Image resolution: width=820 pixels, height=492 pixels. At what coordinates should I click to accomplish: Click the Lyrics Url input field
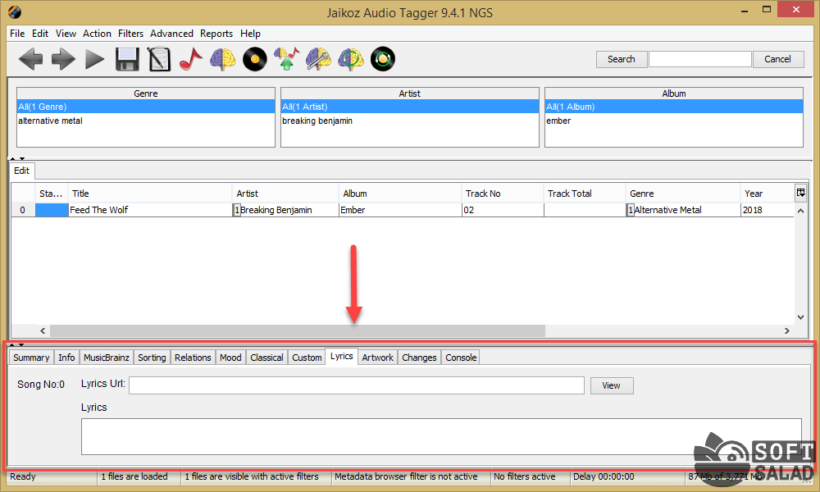point(356,385)
